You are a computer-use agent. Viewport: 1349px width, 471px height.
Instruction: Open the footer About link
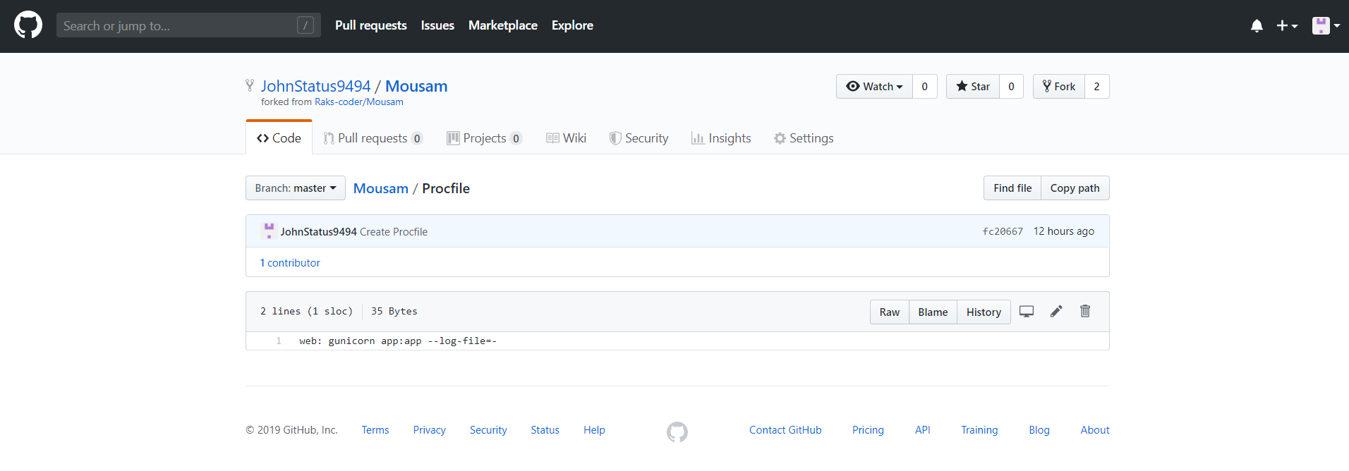[x=1095, y=430]
